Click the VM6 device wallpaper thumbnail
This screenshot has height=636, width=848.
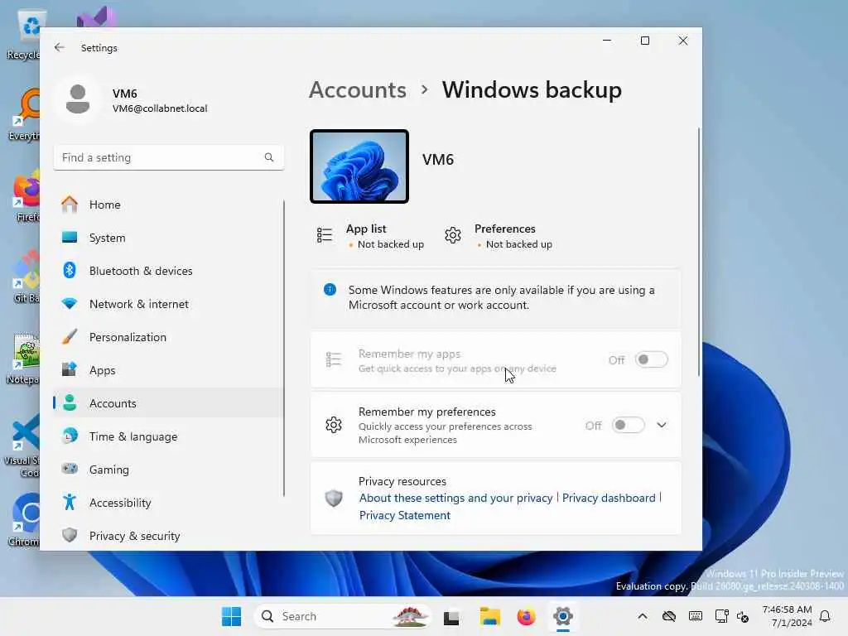(359, 166)
